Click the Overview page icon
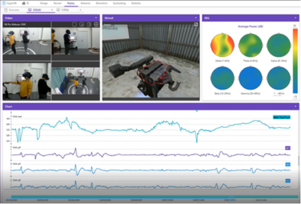The image size is (301, 204). (6, 10)
